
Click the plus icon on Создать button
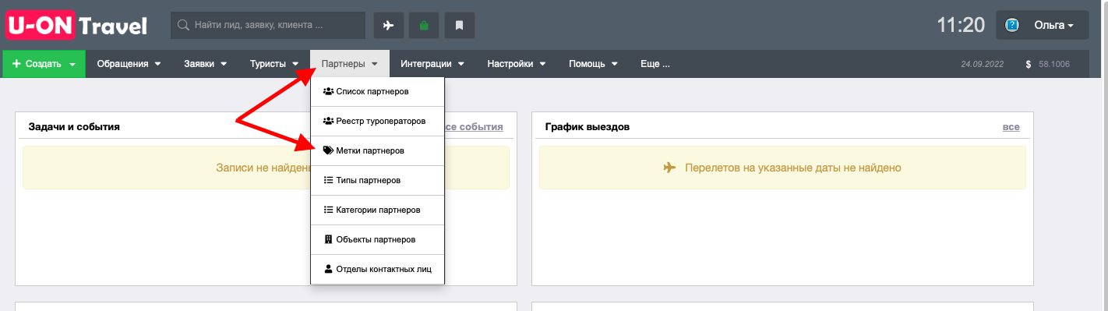pyautogui.click(x=16, y=64)
